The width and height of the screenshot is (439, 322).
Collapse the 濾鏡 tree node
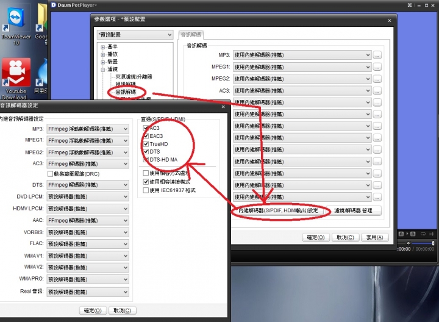(103, 70)
